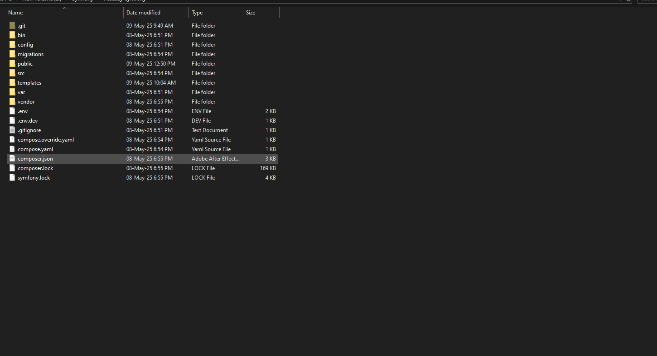Click the ENV File type cell
Screen dimensions: 657x356
[x=201, y=111]
